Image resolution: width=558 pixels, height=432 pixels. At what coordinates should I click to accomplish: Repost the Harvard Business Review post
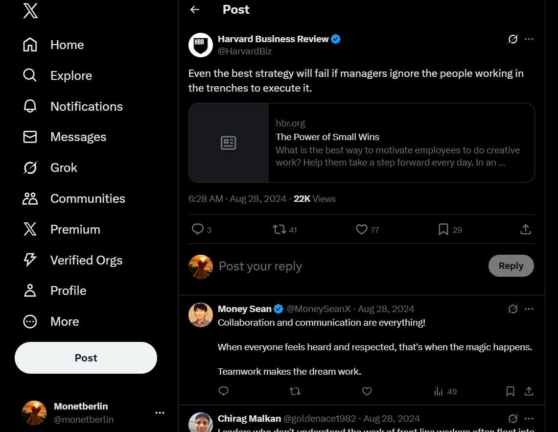click(x=279, y=229)
